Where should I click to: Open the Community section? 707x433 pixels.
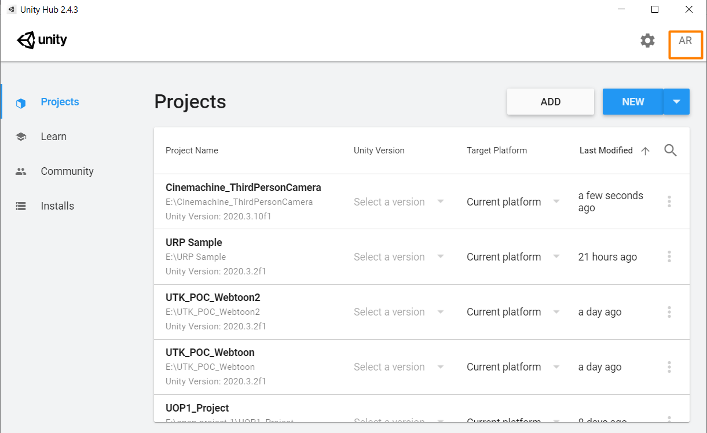click(67, 171)
